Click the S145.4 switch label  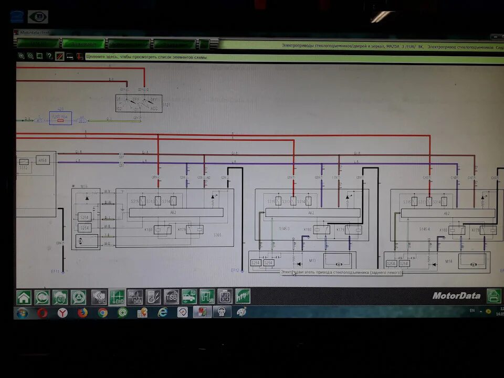[424, 229]
